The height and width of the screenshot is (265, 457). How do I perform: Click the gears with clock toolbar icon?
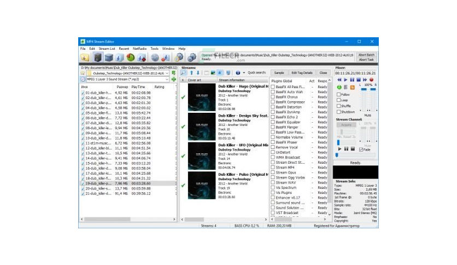[179, 57]
